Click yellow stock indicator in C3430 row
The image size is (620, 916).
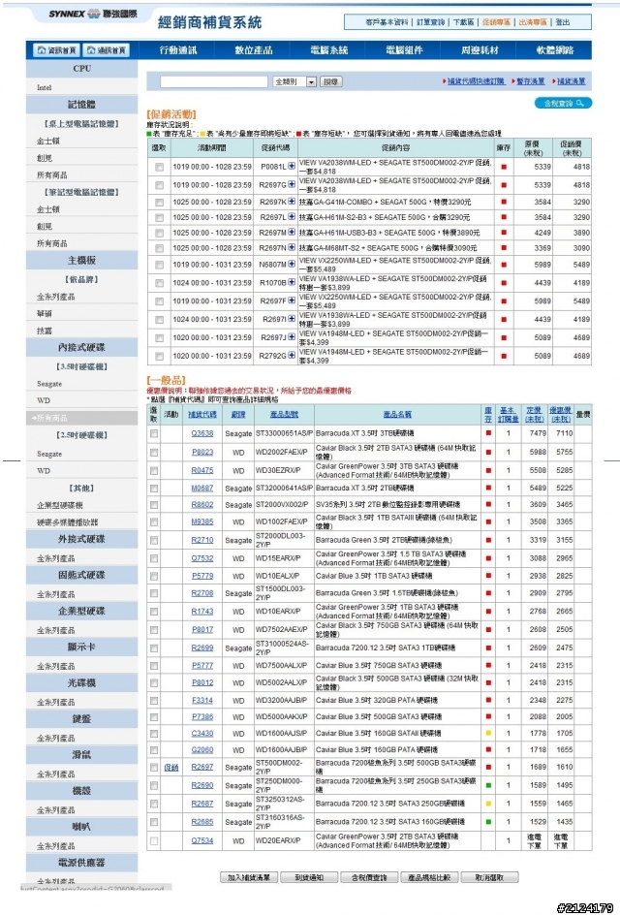point(488,733)
